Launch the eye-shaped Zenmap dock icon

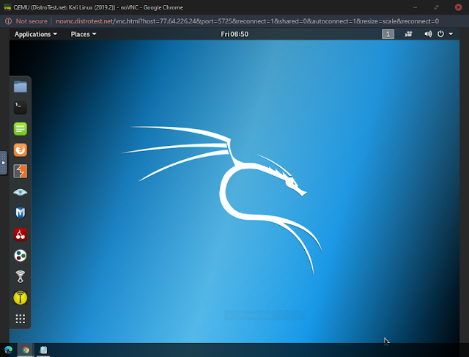21,192
